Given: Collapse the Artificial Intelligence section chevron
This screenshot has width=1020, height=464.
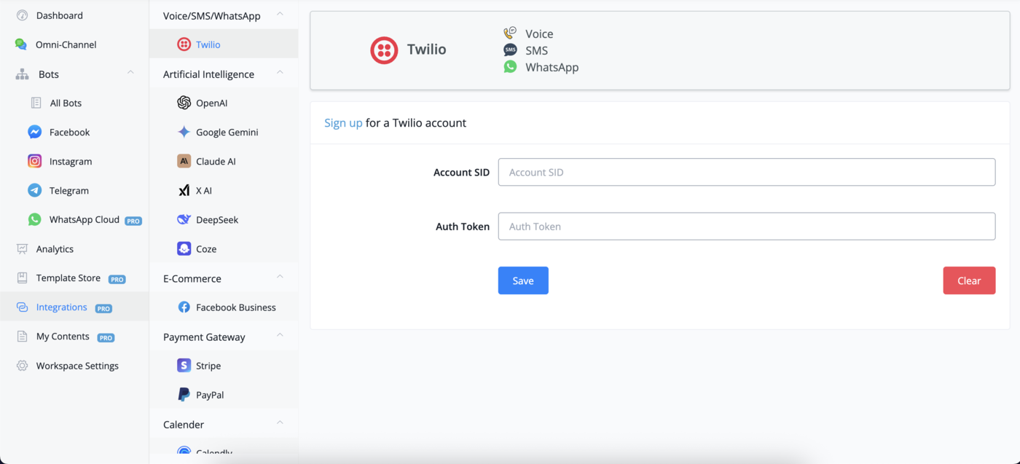Looking at the screenshot, I should pyautogui.click(x=280, y=73).
